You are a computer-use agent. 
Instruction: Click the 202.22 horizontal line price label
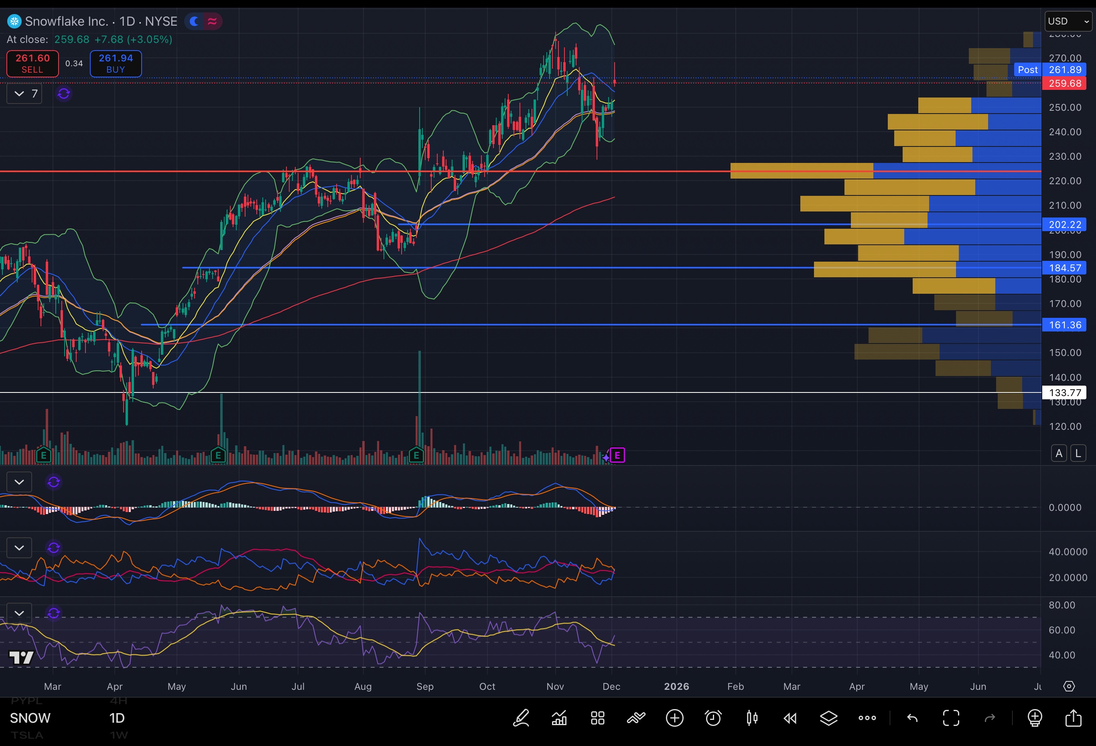(1065, 225)
